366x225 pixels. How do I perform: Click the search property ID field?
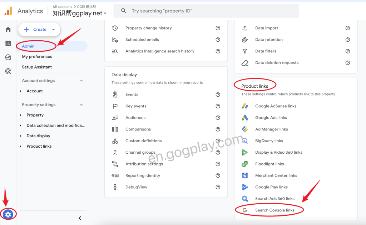(x=206, y=11)
